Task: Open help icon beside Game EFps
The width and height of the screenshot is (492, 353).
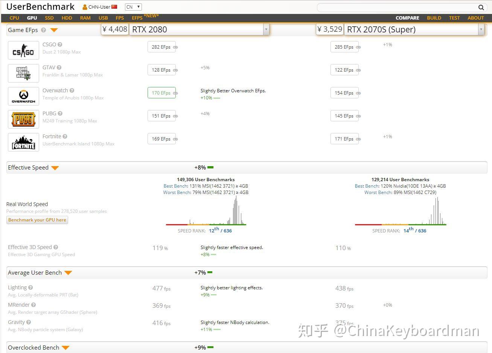Action: tap(43, 30)
